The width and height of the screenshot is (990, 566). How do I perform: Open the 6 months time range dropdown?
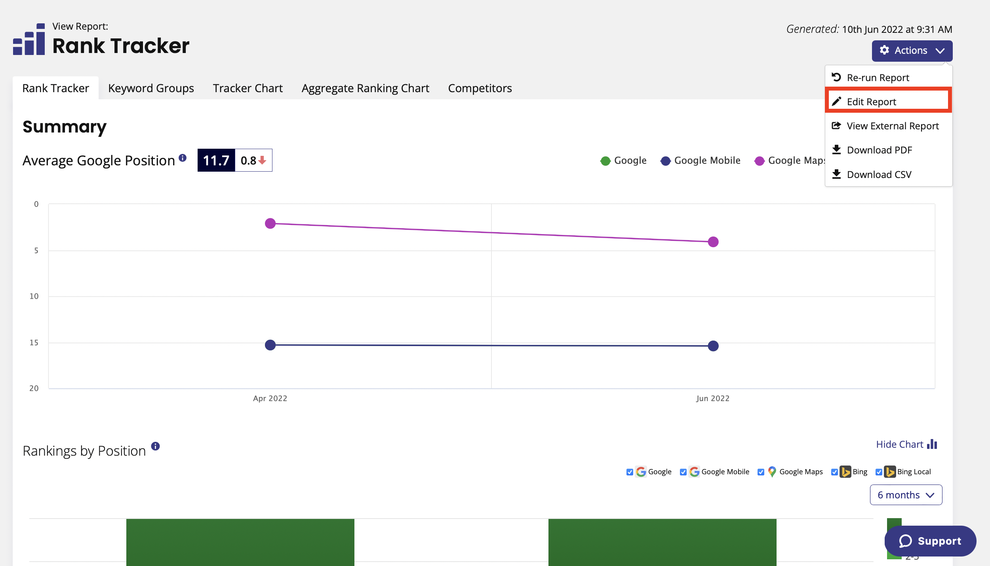point(906,495)
